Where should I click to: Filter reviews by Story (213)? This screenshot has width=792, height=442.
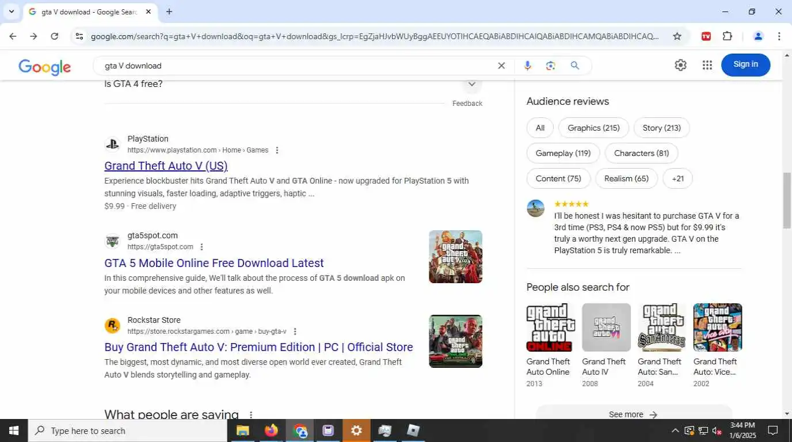click(x=661, y=128)
